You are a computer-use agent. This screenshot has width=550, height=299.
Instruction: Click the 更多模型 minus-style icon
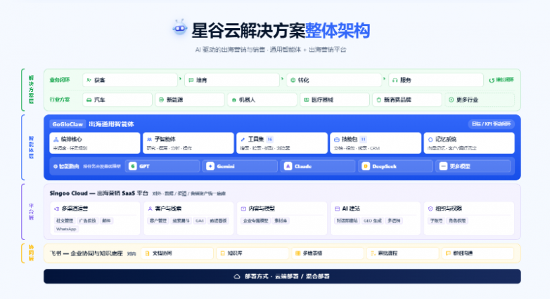click(x=443, y=166)
